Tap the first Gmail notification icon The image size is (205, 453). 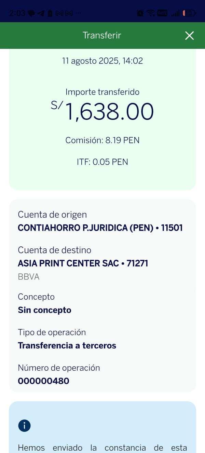pyautogui.click(x=59, y=13)
